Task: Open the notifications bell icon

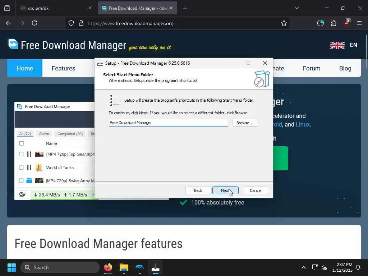Action: (x=358, y=267)
